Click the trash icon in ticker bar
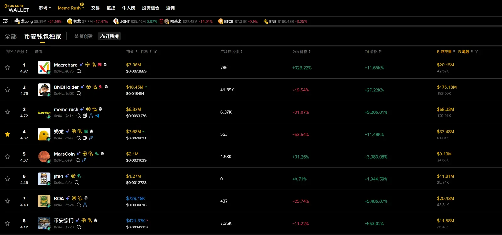This screenshot has height=235, width=502. click(161, 21)
